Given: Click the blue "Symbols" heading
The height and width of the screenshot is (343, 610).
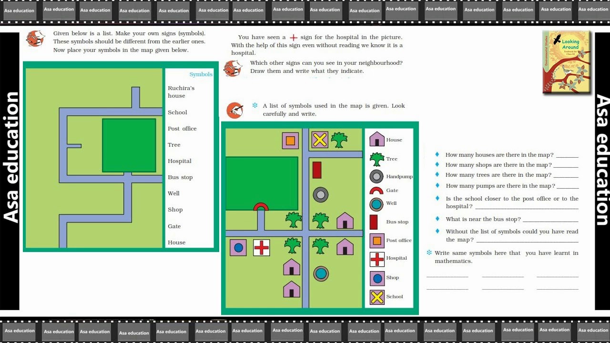Looking at the screenshot, I should tap(201, 74).
